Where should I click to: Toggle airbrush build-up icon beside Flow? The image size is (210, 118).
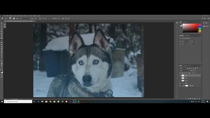[x=50, y=18]
